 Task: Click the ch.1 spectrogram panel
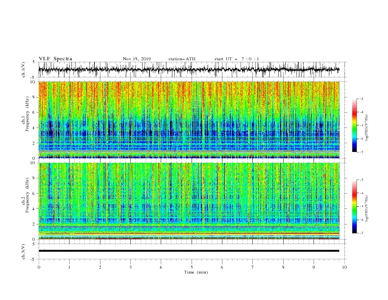(189, 120)
